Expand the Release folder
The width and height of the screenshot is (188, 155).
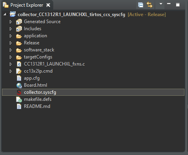11,43
